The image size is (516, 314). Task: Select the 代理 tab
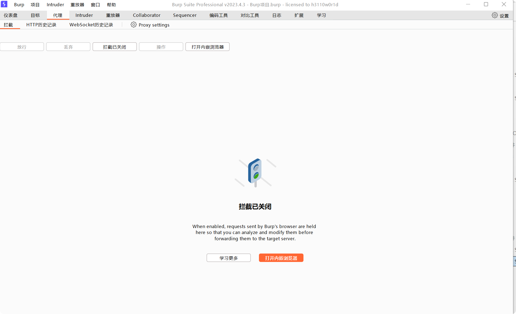coord(58,15)
